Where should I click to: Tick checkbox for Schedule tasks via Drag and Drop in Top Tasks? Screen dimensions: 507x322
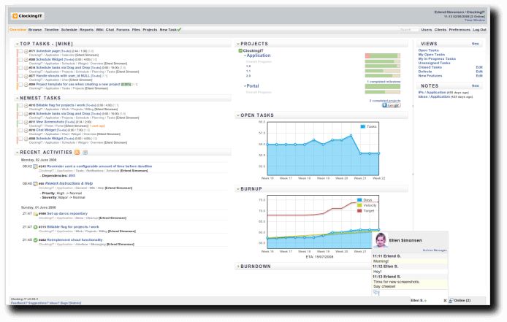pyautogui.click(x=20, y=68)
